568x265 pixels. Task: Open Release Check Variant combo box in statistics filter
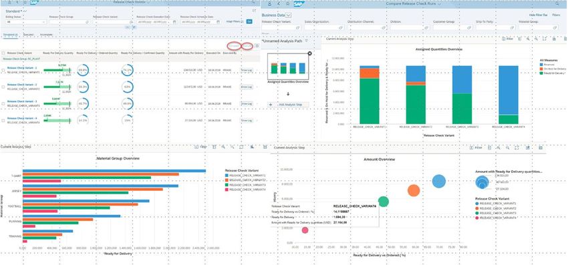[113, 22]
